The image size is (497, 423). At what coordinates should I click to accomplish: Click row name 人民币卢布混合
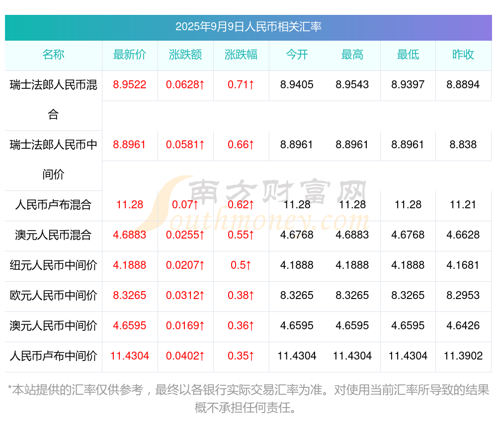pos(53,205)
